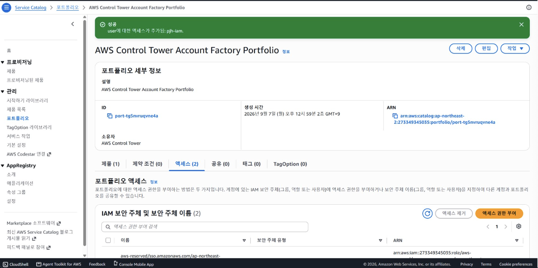Open 속성 그룹 under AppRegistry
The height and width of the screenshot is (268, 538).
[x=16, y=192]
